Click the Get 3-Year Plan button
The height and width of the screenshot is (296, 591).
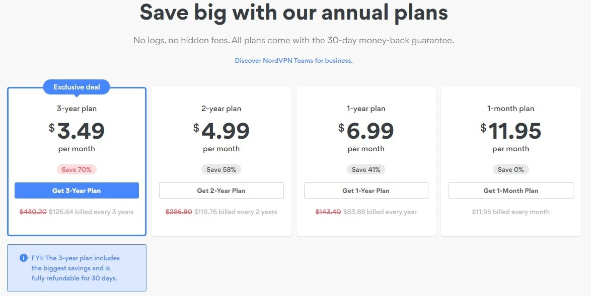[x=77, y=190]
